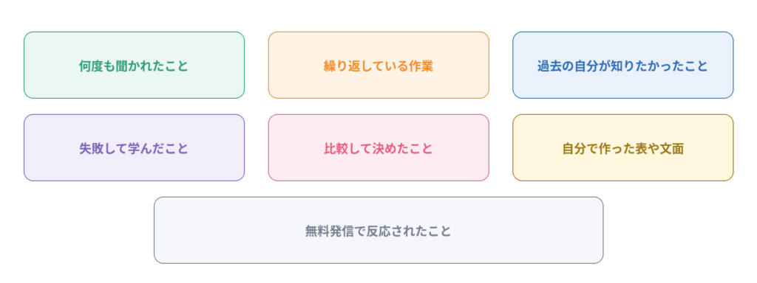This screenshot has width=757, height=283.
Task: Click the 何度も聞かれたこと text label
Action: point(134,66)
